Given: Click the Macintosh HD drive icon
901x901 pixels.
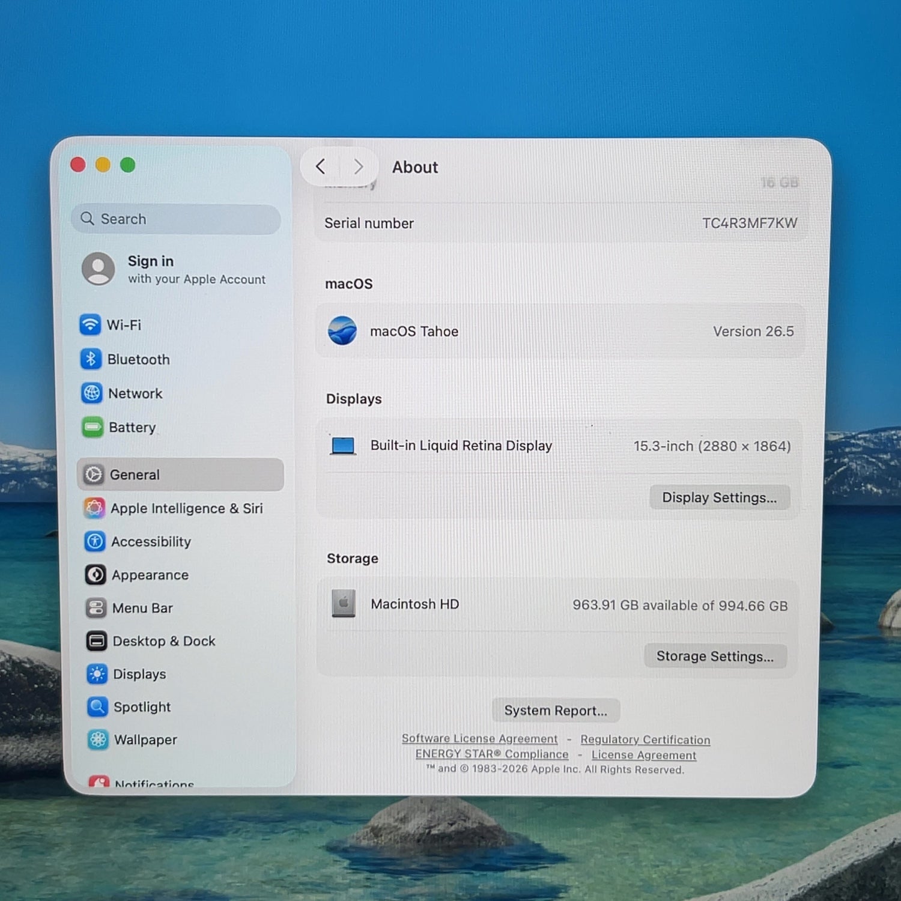Looking at the screenshot, I should [x=344, y=604].
